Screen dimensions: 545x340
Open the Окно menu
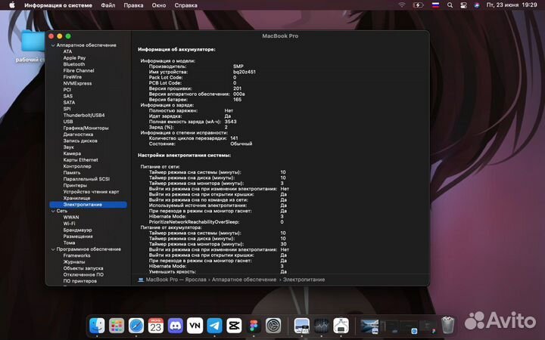[159, 5]
